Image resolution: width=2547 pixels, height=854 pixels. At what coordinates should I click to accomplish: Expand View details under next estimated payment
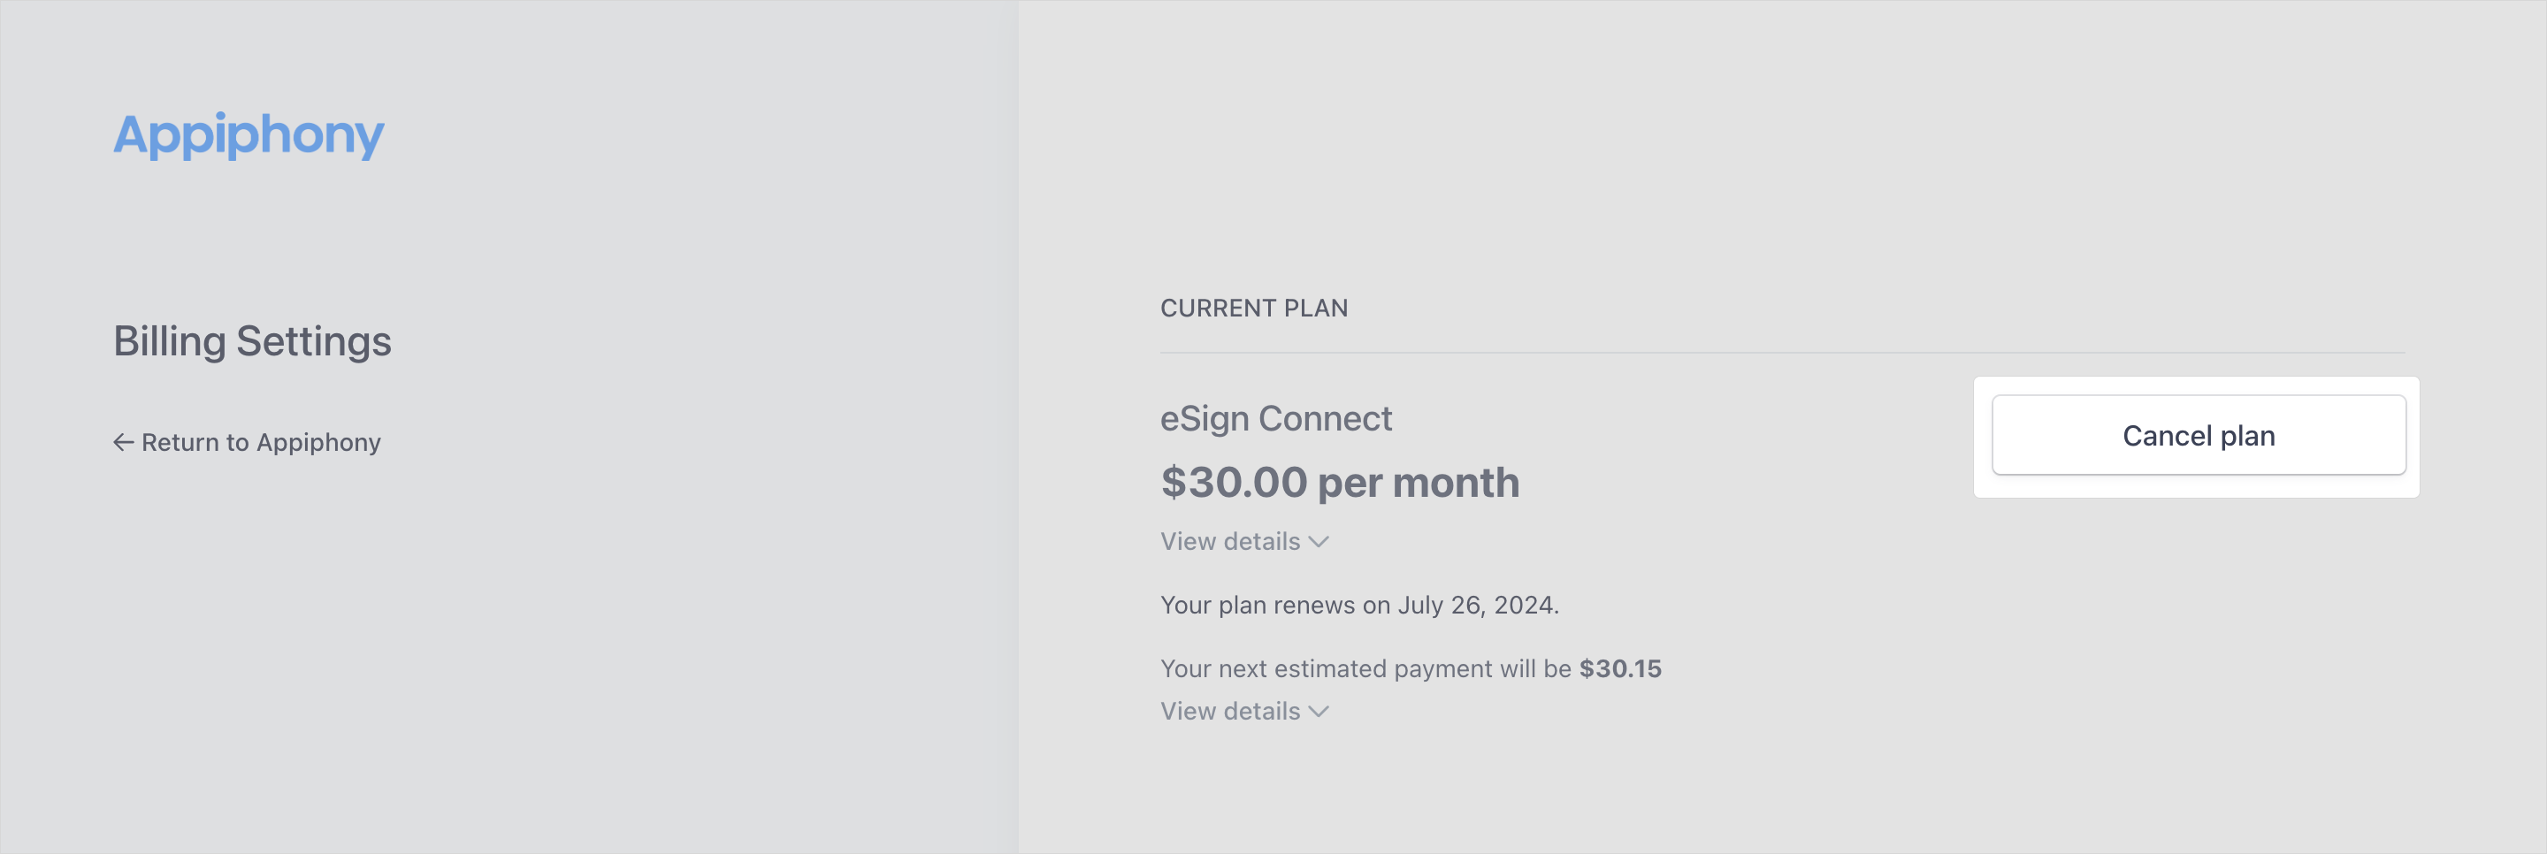[x=1230, y=712]
